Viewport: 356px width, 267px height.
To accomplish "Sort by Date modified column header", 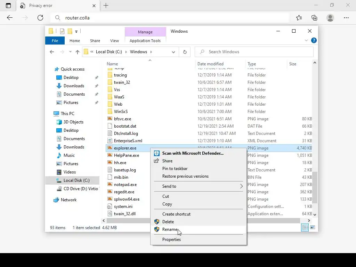I will [x=220, y=64].
